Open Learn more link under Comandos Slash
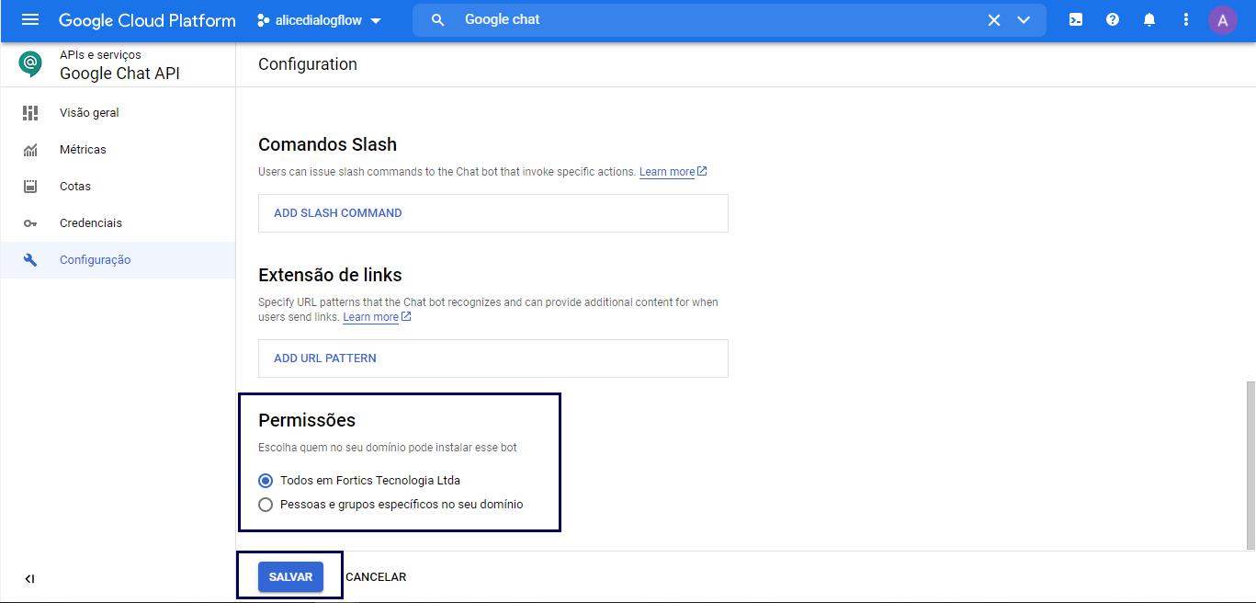1256x603 pixels. (673, 172)
